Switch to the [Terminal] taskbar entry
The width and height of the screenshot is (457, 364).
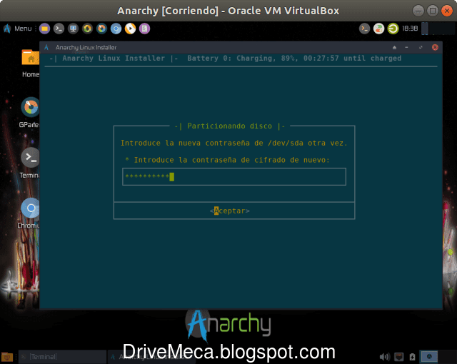click(63, 357)
